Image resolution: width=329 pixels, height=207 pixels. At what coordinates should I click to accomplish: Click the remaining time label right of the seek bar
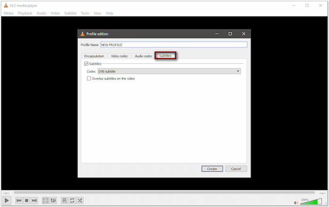point(322,193)
